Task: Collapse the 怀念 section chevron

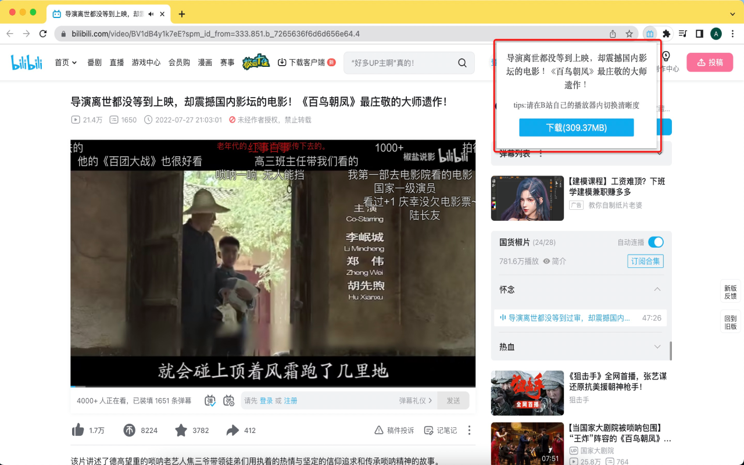Action: 657,289
